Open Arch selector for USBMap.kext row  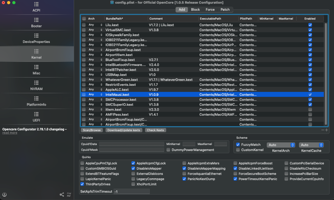coord(95,75)
